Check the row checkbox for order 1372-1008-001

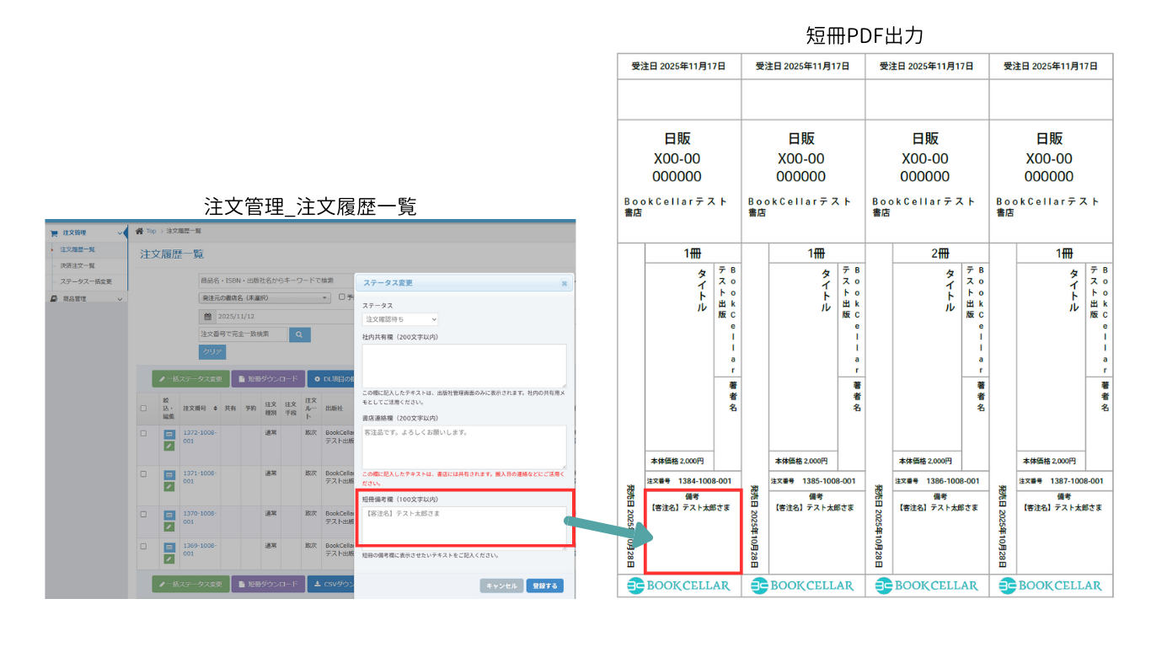(x=143, y=434)
